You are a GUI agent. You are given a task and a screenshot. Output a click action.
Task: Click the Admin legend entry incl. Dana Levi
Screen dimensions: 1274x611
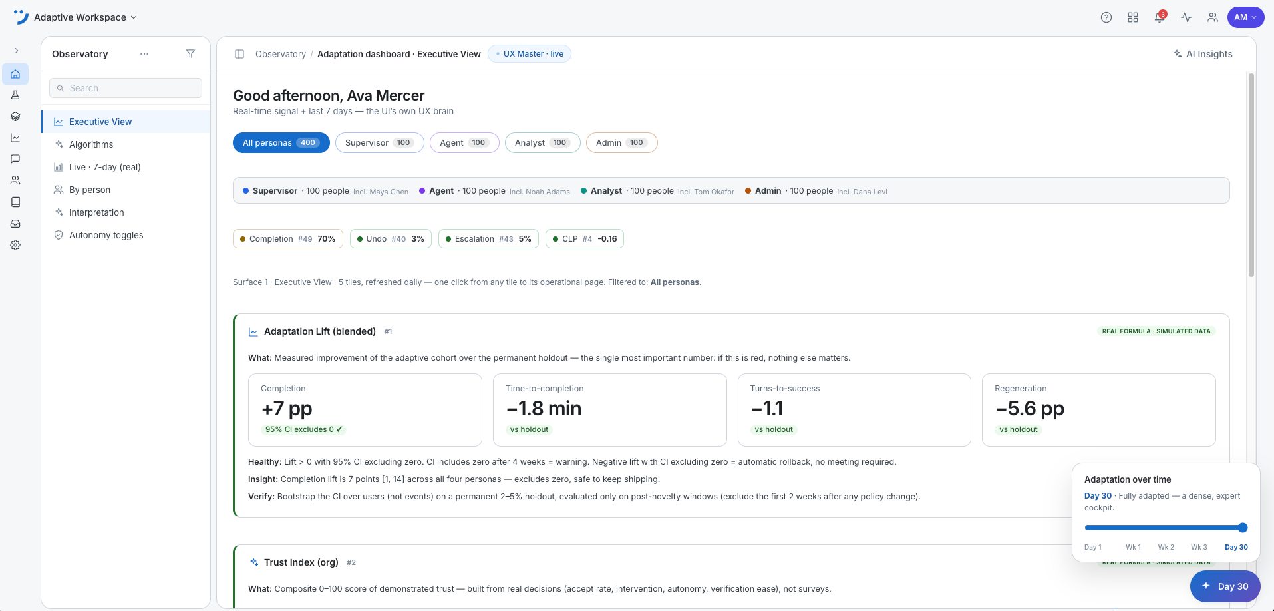pos(816,191)
